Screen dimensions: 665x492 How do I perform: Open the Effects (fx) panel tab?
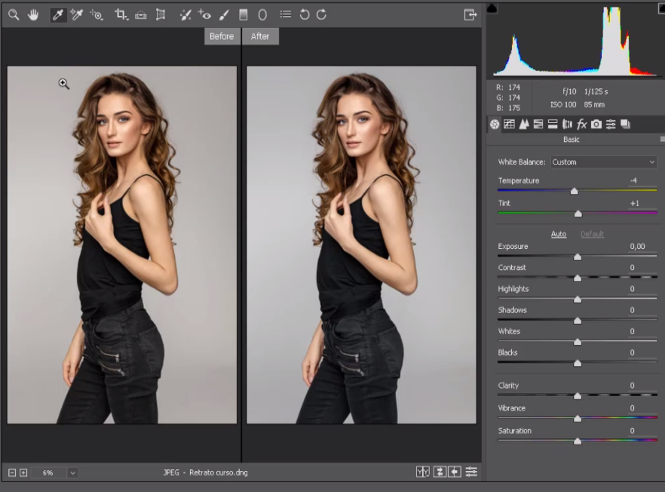582,125
